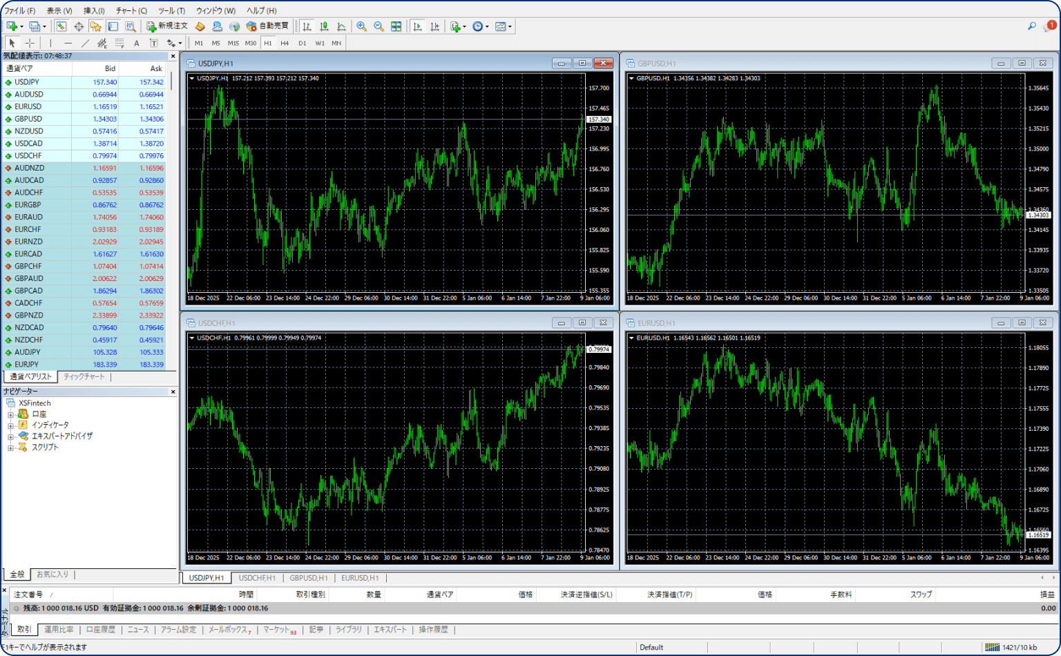The width and height of the screenshot is (1061, 656).
Task: Click the zoom out magnifier icon
Action: tap(379, 26)
